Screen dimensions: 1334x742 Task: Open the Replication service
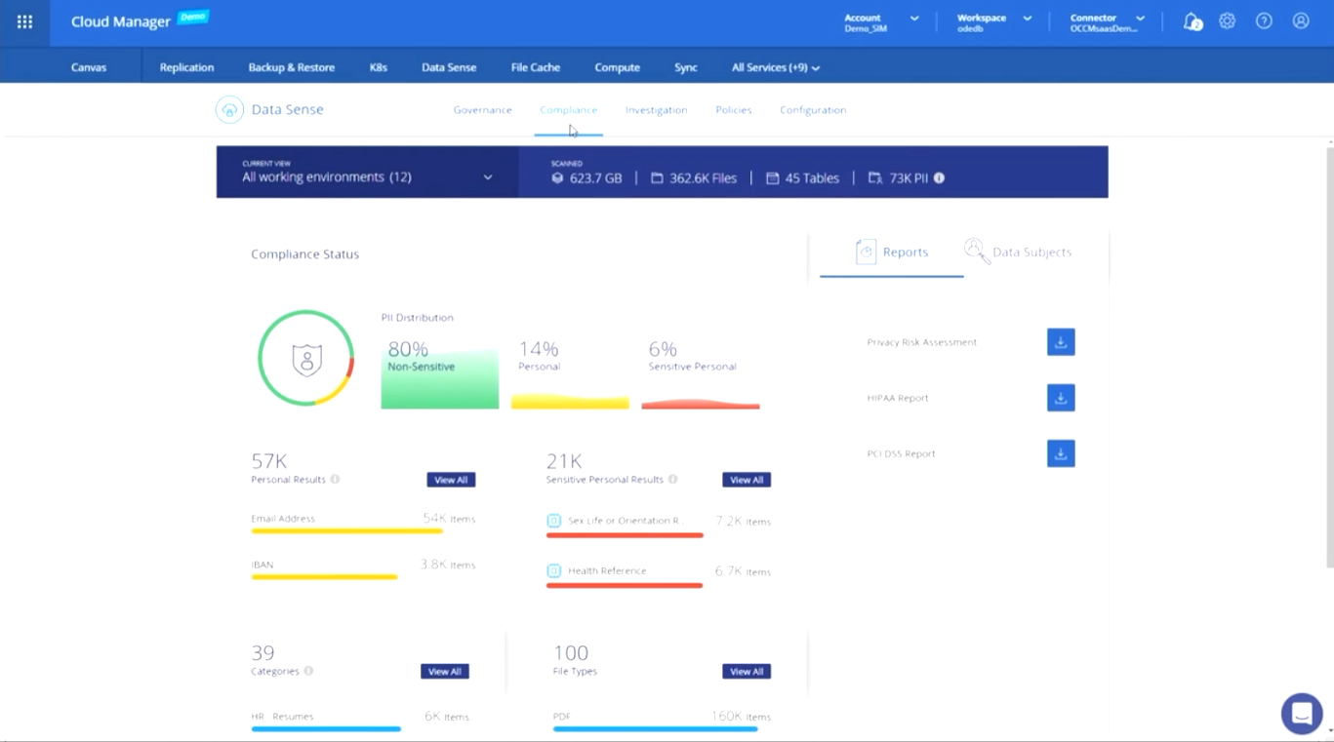[186, 67]
